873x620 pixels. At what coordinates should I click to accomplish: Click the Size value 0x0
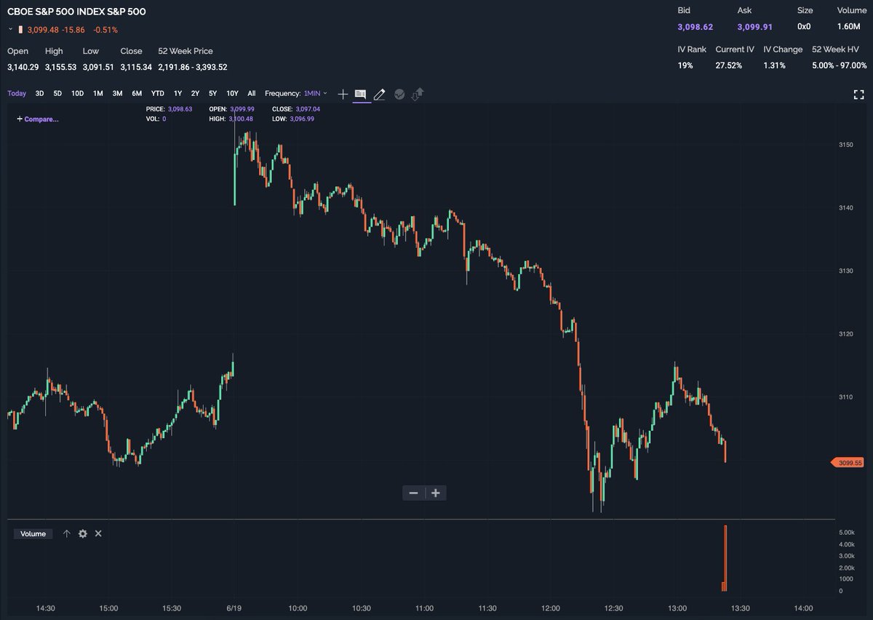(x=804, y=27)
